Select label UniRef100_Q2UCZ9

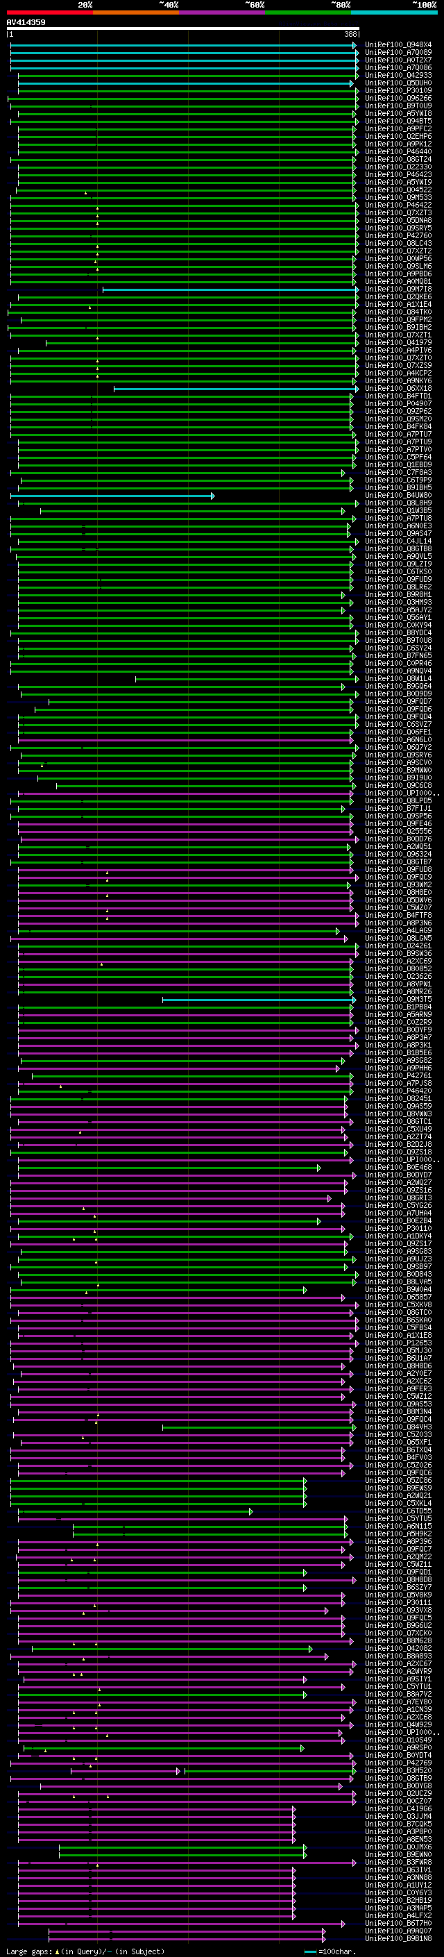[398, 1794]
